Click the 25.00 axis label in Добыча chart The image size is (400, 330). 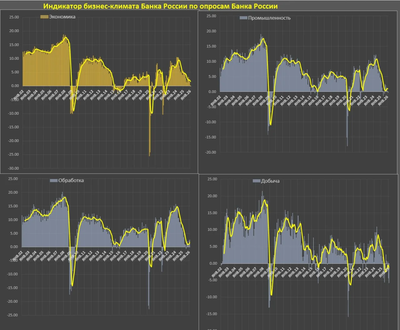212,179
